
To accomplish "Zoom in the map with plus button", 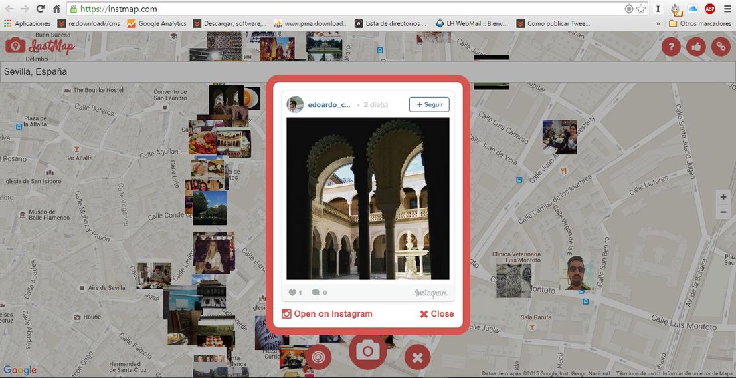I will click(x=723, y=198).
